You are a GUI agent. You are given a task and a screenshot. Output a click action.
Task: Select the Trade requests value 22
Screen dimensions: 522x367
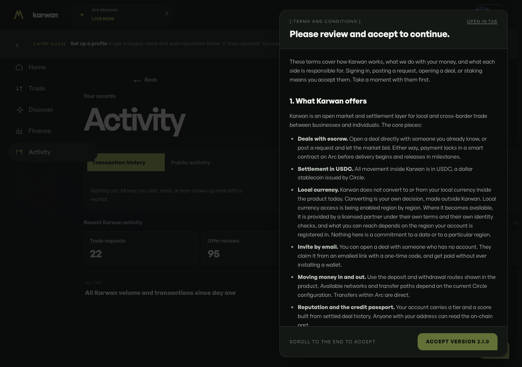pyautogui.click(x=96, y=254)
